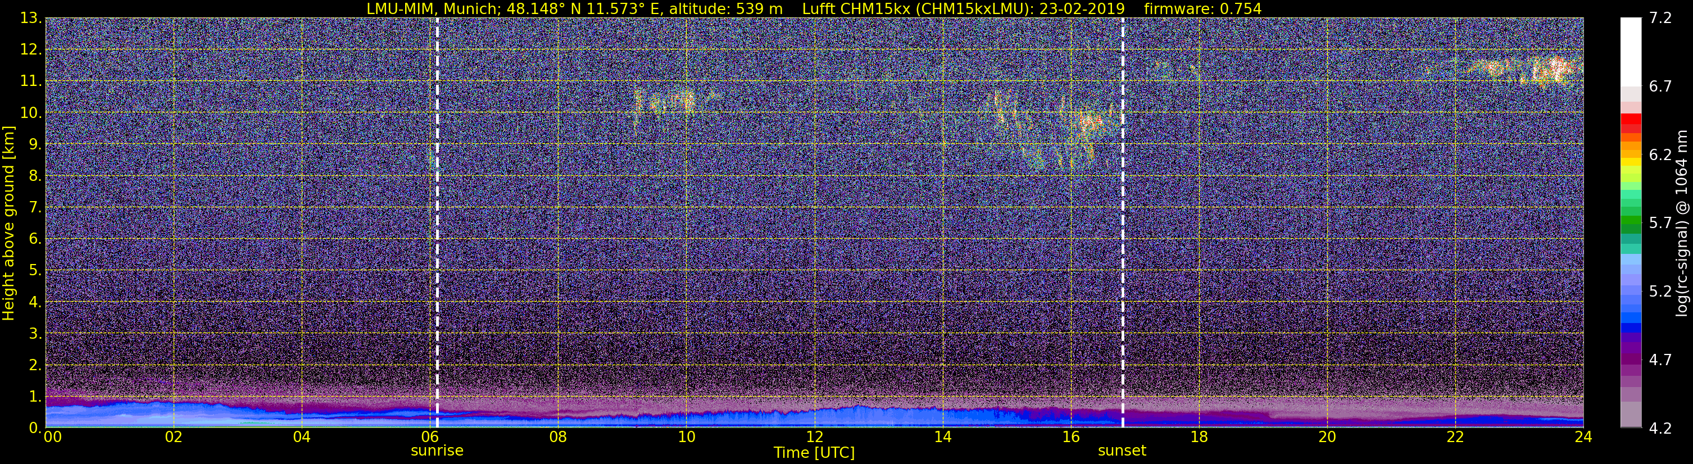Click the height axis tick '6.'
The image size is (1693, 464).
[x=35, y=239]
